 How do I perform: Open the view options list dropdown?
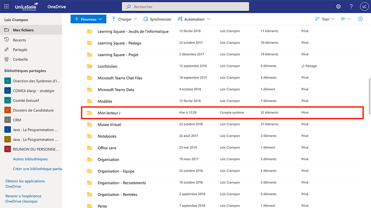[345, 19]
